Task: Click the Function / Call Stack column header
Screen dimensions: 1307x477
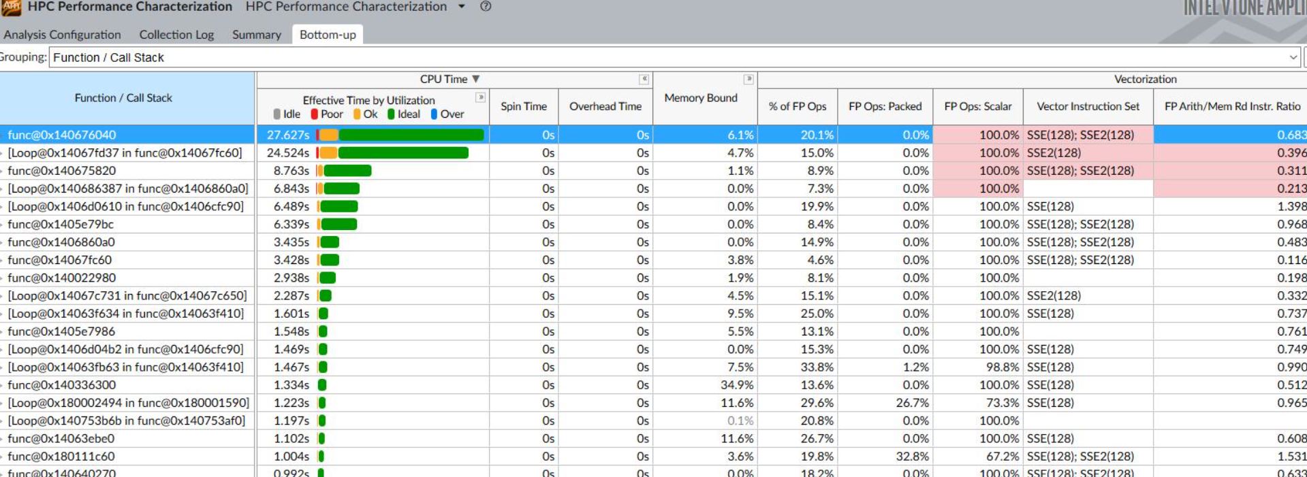Action: (123, 98)
